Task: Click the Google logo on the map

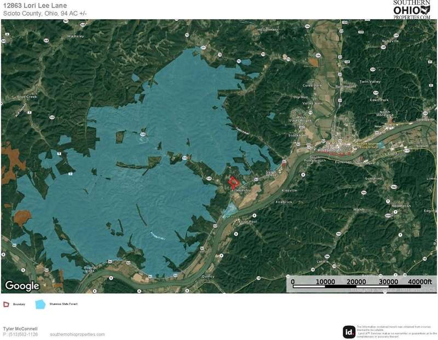Action: pos(22,286)
